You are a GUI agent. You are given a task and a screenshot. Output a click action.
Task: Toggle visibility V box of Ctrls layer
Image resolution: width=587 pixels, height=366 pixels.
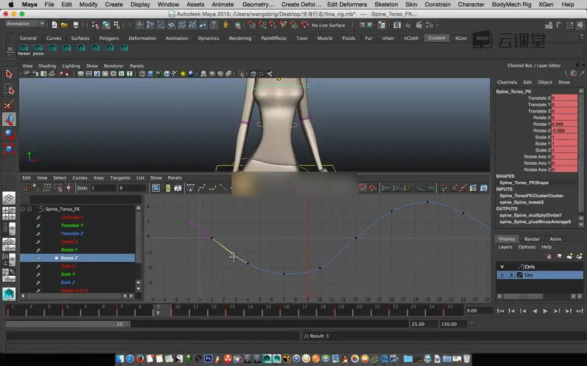click(x=502, y=267)
